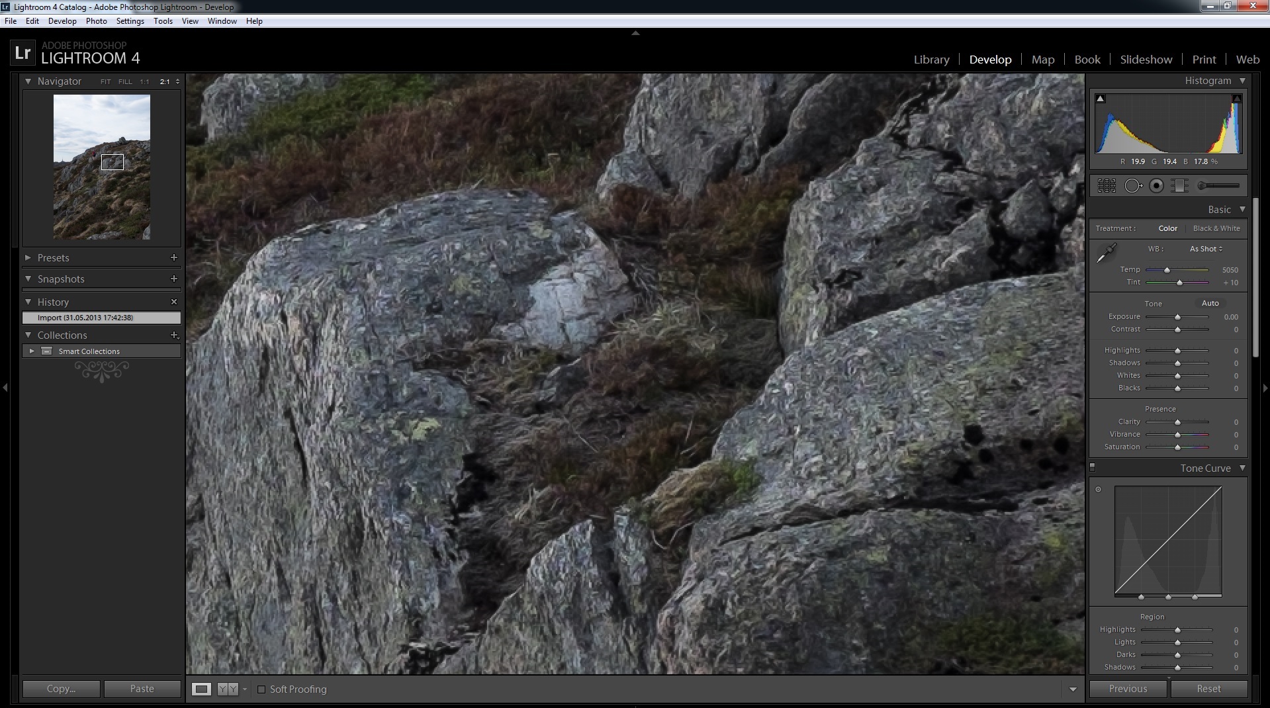Expand the Presets panel
This screenshot has width=1270, height=708.
tap(28, 257)
